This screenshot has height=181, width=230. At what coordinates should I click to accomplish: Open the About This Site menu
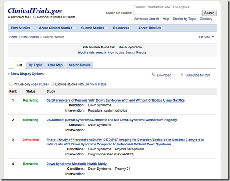pos(151,28)
